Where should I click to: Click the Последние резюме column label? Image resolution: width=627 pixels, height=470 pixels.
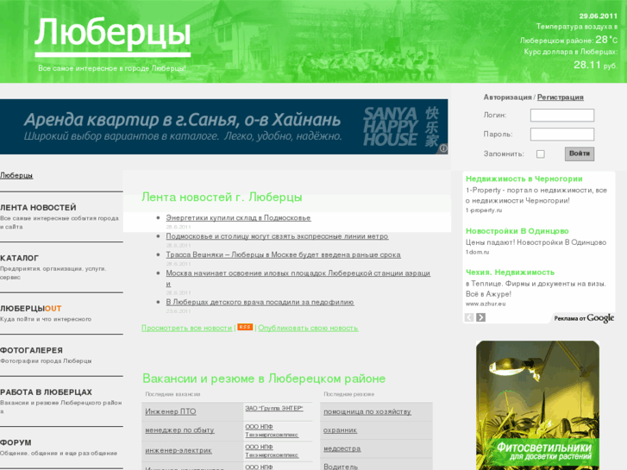click(348, 394)
